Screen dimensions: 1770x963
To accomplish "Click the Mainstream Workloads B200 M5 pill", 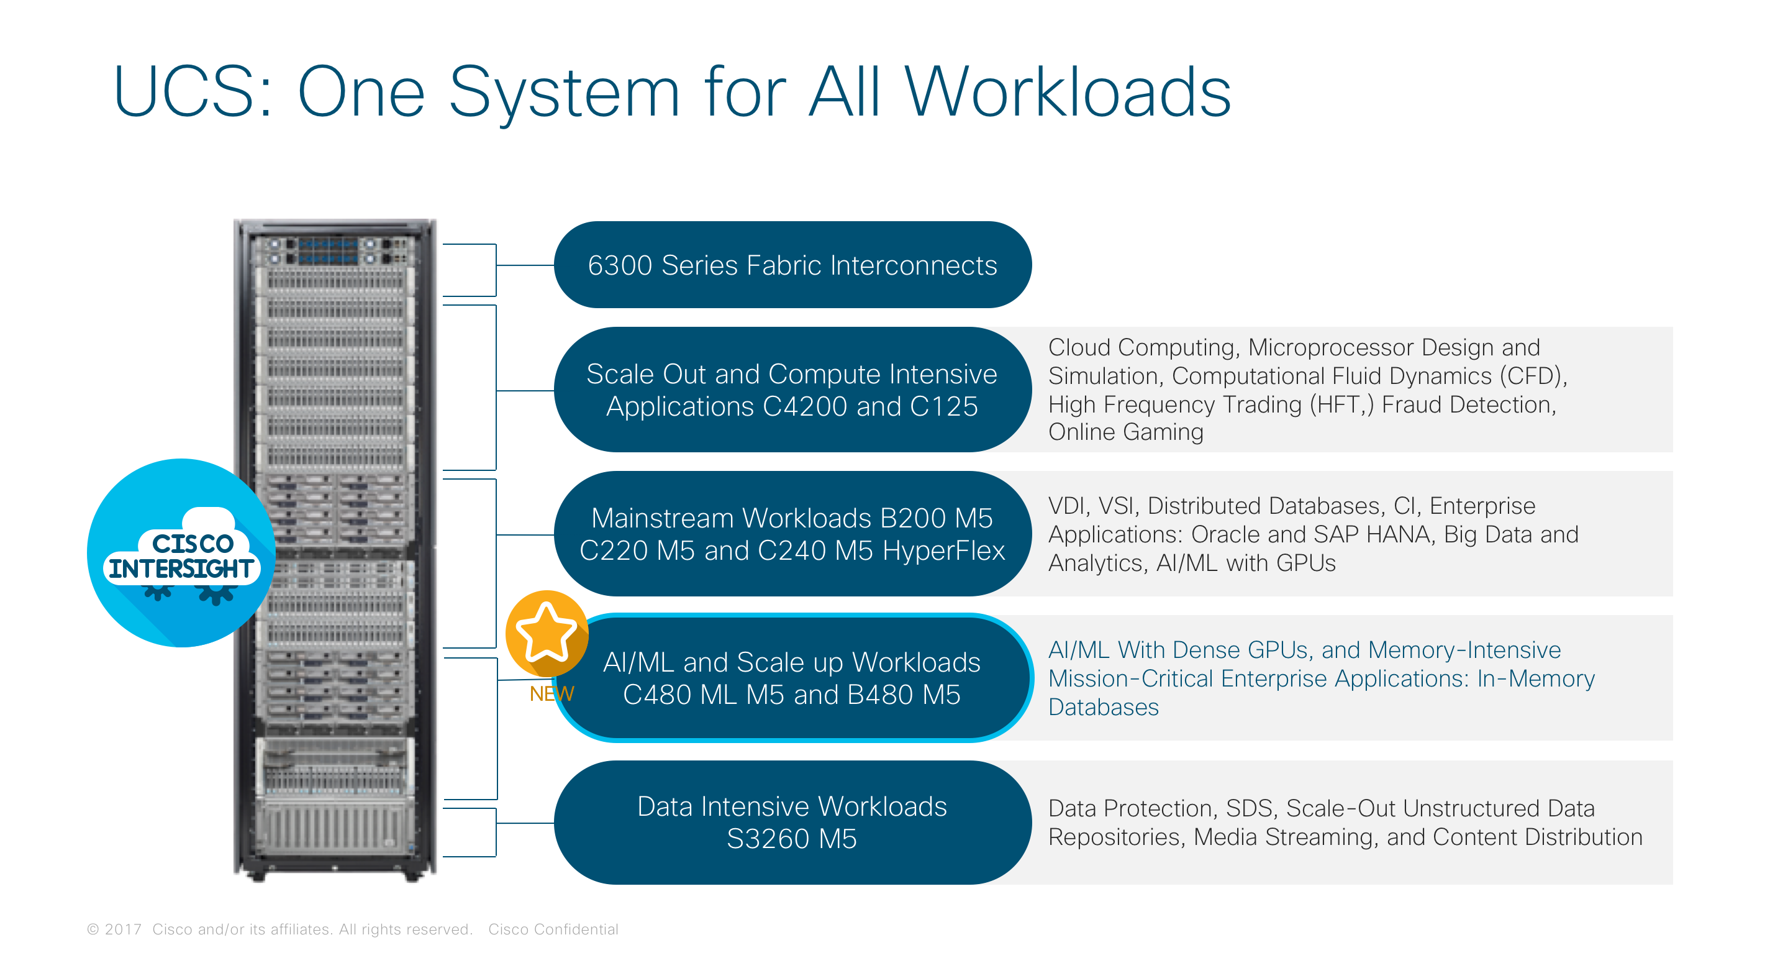I will (792, 534).
